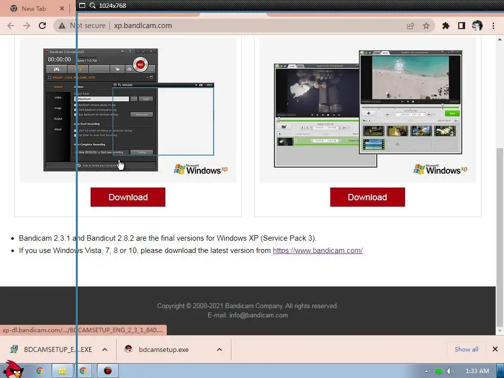Click the 1024x768 resolution label
504x378 pixels.
113,5
